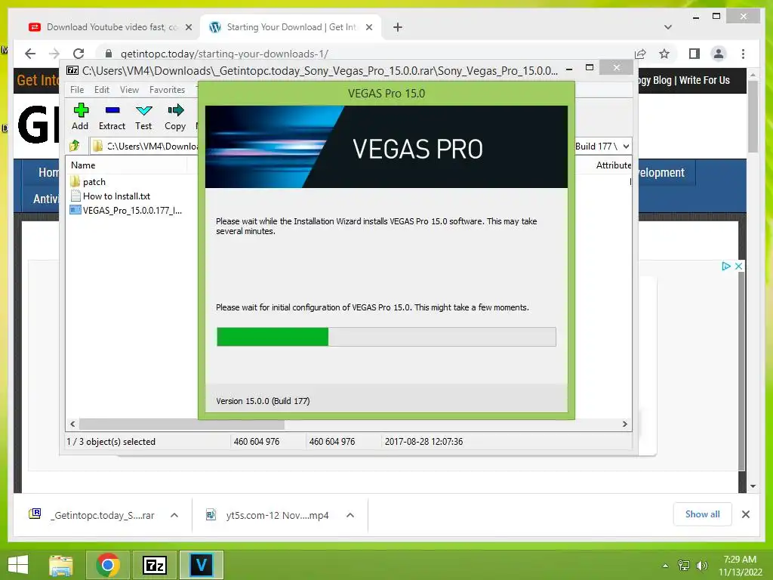Click the Copy icon in 7-Zip toolbar
773x580 pixels.
175,117
